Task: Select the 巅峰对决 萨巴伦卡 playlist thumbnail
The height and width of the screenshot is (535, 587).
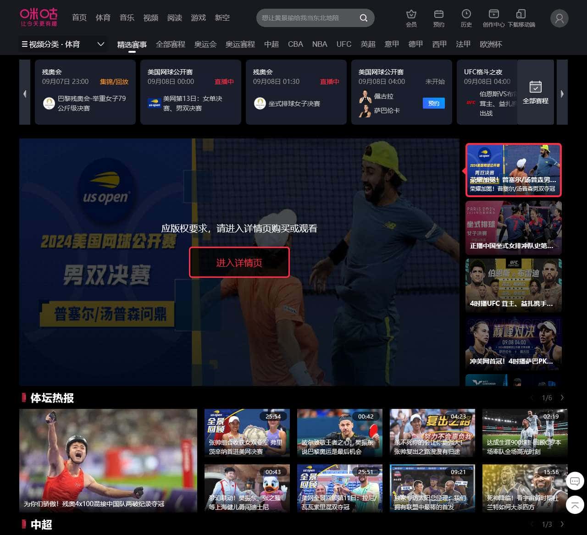Action: tap(514, 343)
